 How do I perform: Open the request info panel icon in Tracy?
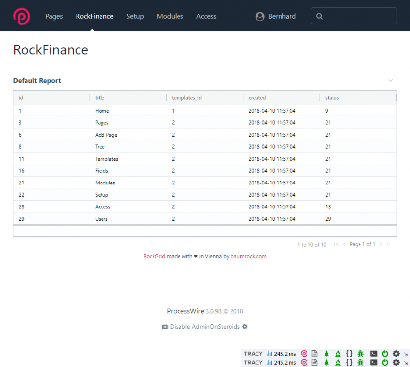(315, 354)
